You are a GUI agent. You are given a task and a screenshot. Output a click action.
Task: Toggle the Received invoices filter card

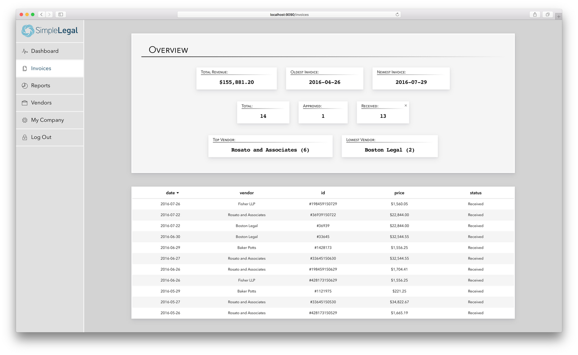383,112
